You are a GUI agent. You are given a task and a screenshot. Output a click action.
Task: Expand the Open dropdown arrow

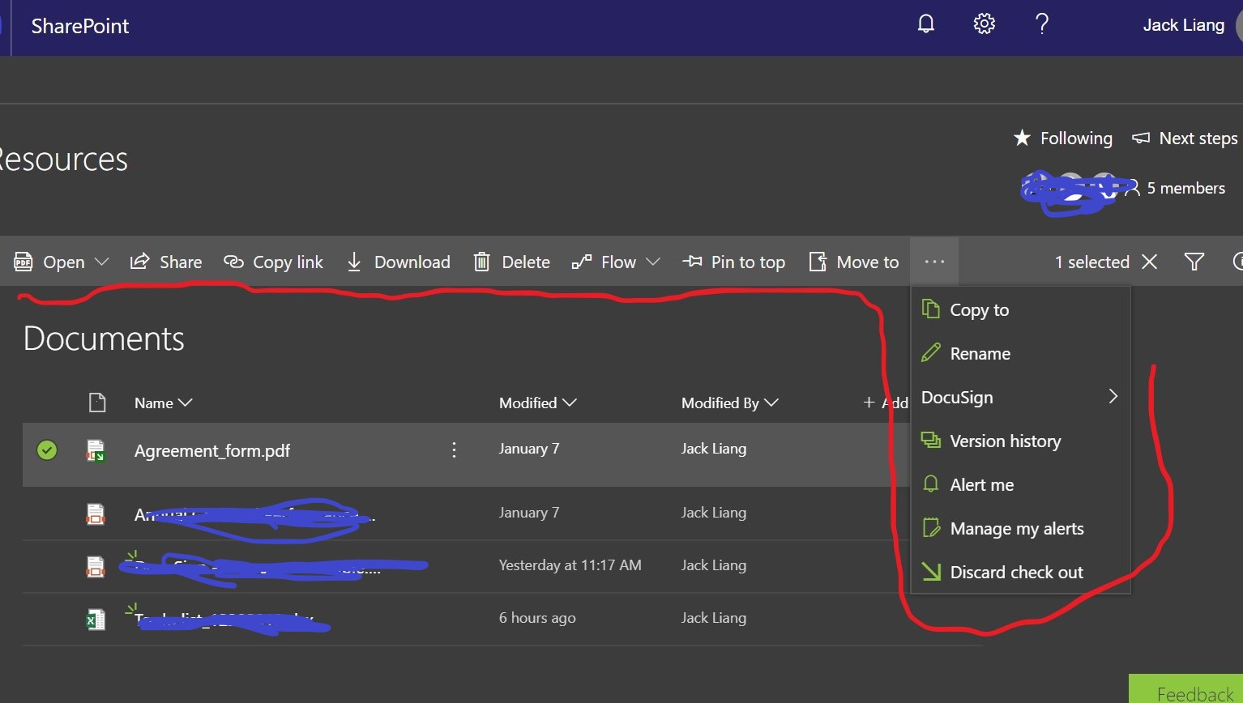[x=101, y=262]
